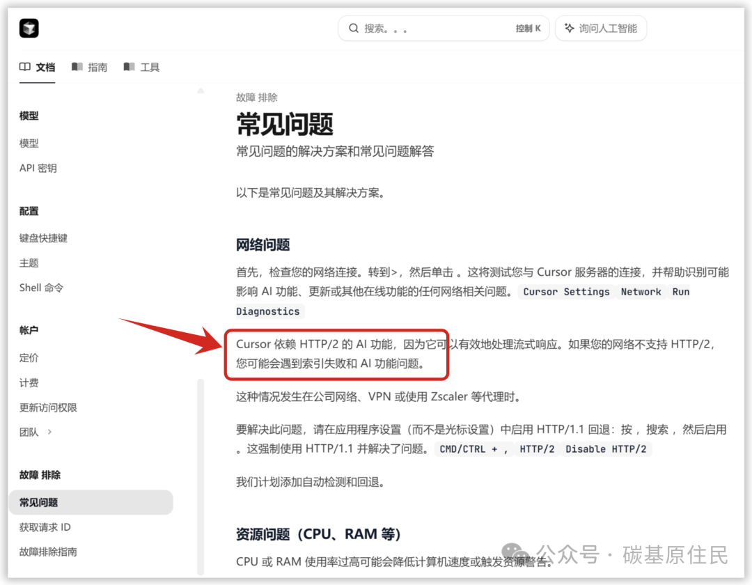Image resolution: width=752 pixels, height=585 pixels.
Task: Click the 资源问题（CPU、RAM 等）heading
Action: point(318,534)
